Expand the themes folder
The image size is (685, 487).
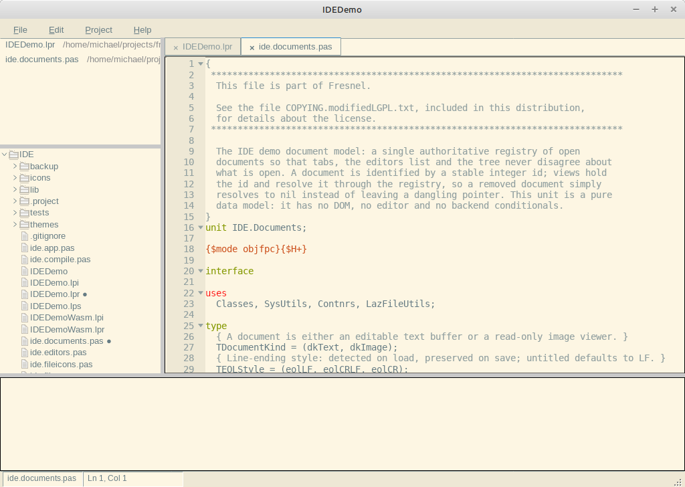pos(15,224)
